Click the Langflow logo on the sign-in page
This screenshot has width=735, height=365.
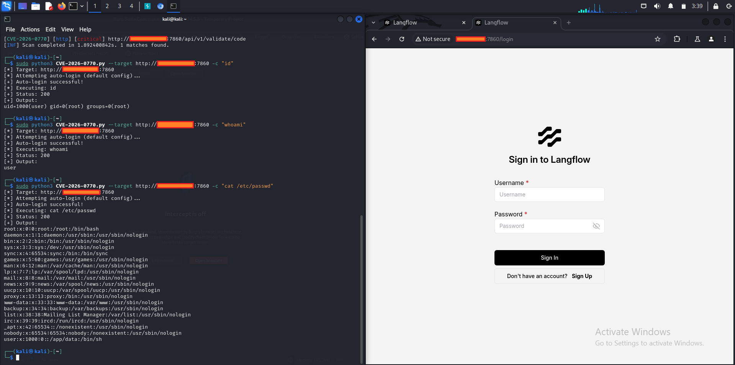point(549,137)
